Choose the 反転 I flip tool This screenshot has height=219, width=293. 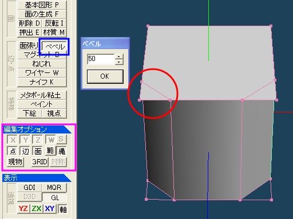[x=54, y=23]
